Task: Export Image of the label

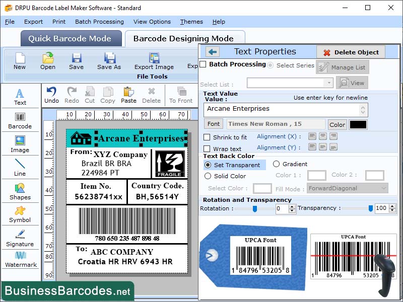Action: (x=154, y=61)
